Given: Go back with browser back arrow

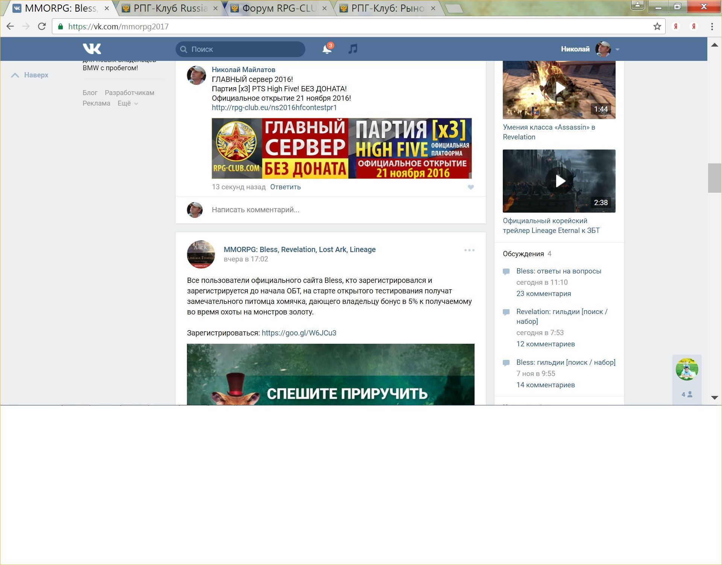Looking at the screenshot, I should pos(10,26).
